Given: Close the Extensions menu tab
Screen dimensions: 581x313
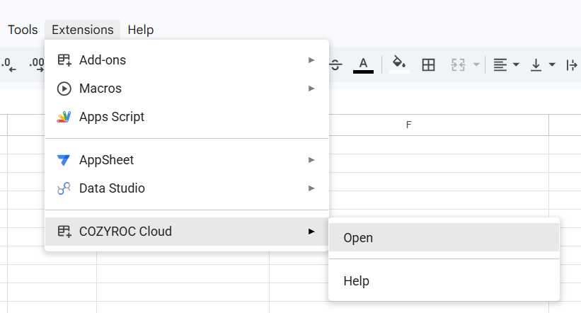Looking at the screenshot, I should point(83,30).
